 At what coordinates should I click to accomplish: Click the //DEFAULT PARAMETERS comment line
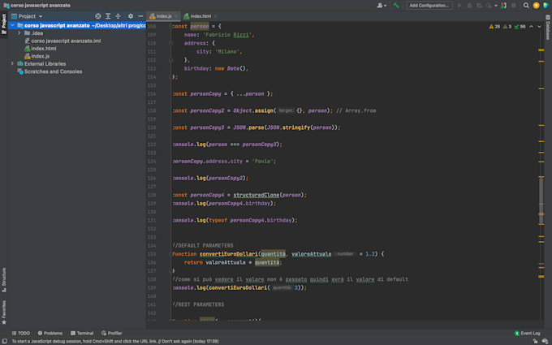[x=203, y=245]
